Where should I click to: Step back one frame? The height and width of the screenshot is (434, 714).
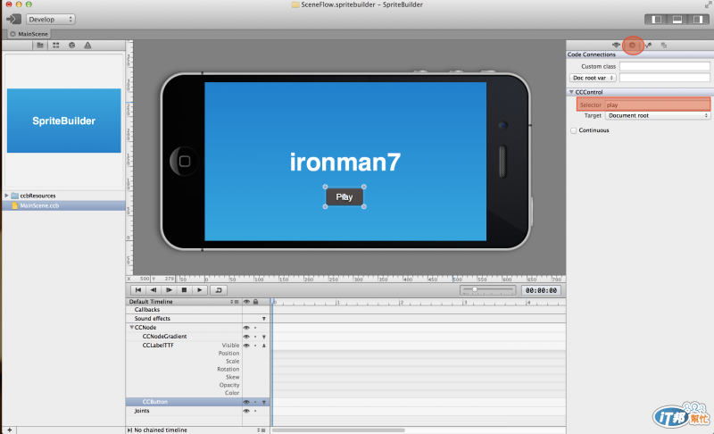pyautogui.click(x=154, y=290)
